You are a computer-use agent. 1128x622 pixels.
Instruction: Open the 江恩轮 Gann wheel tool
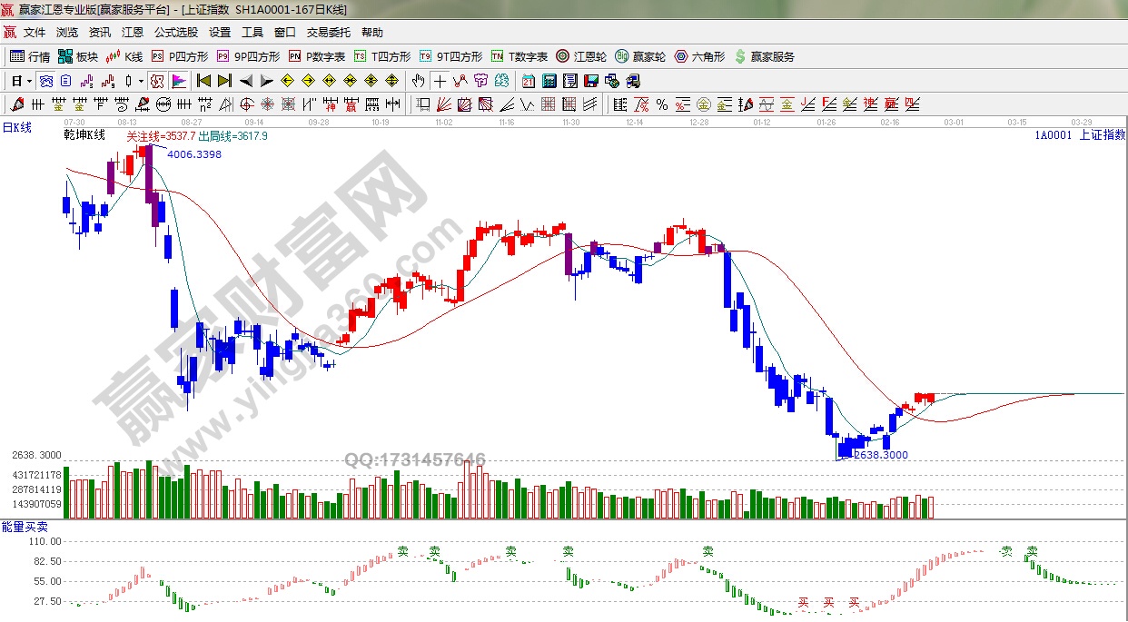pos(581,56)
